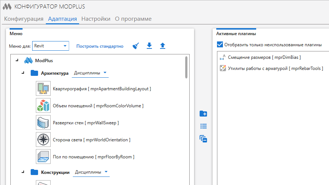Select Объем помещений [ mprRoomColorVolume ] row
Viewport: 329px width, 185px height.
tap(98, 105)
